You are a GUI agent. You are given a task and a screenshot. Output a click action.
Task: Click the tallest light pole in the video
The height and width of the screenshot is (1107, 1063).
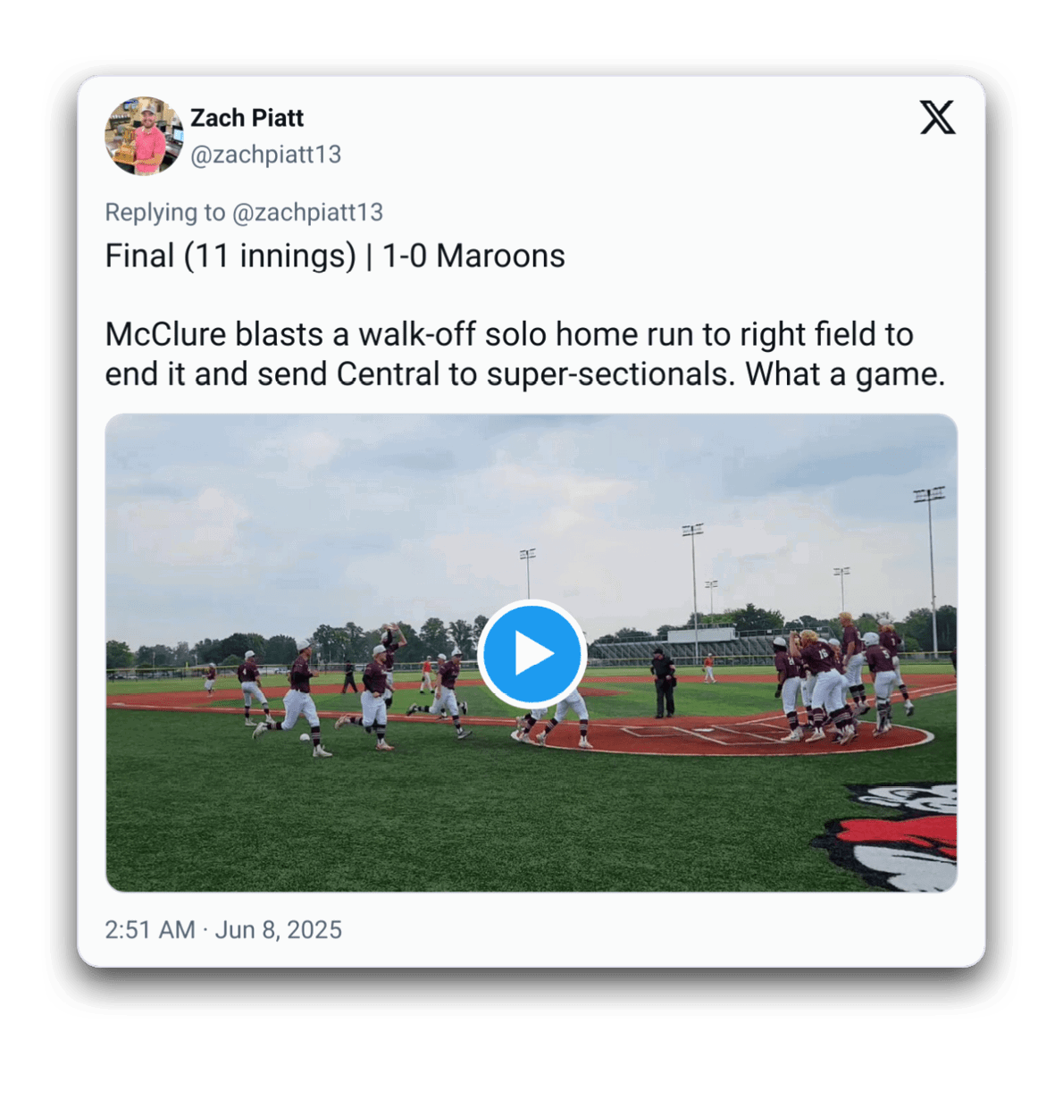point(930,569)
